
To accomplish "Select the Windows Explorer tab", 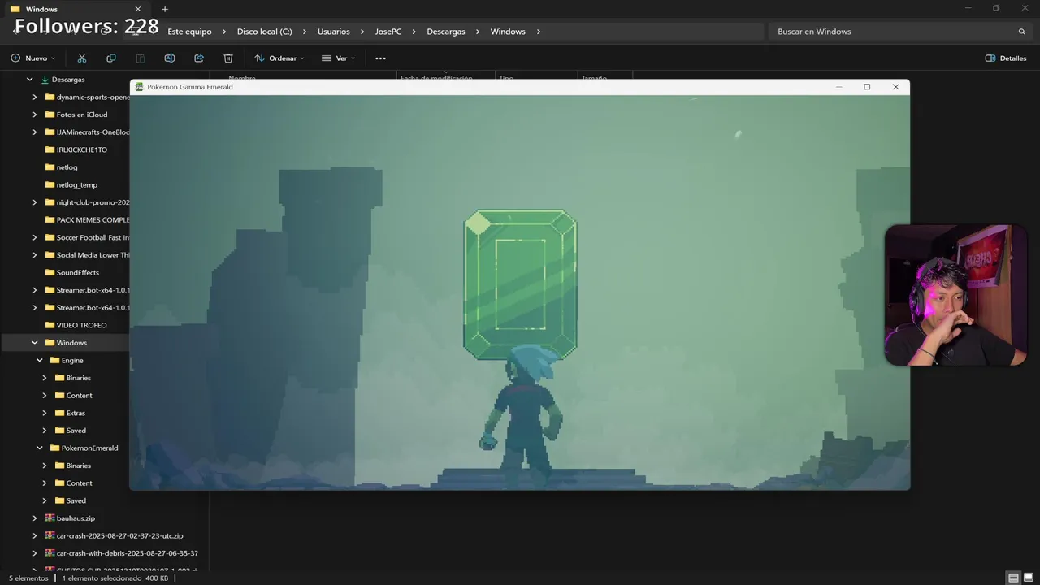I will pyautogui.click(x=76, y=9).
